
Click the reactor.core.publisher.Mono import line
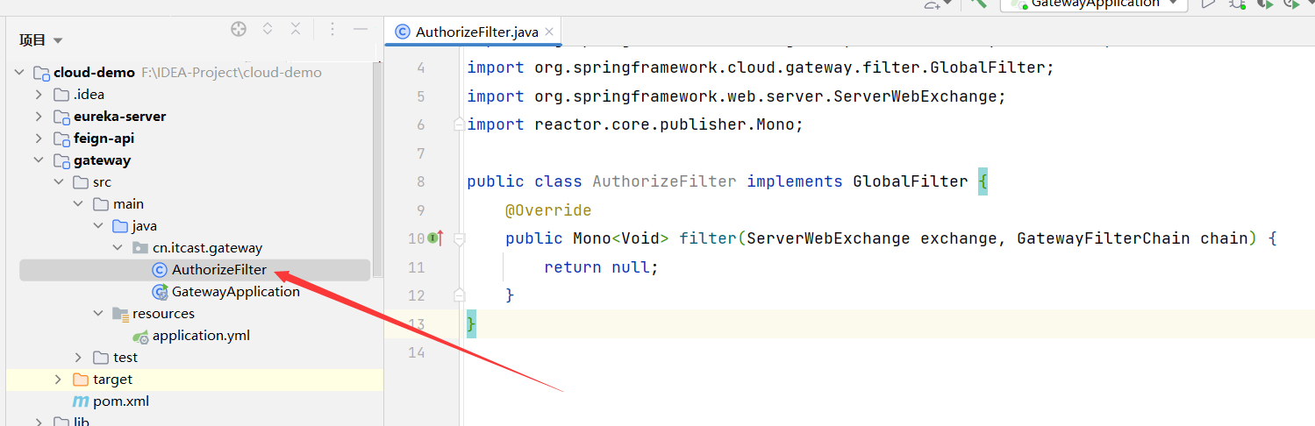[x=635, y=124]
